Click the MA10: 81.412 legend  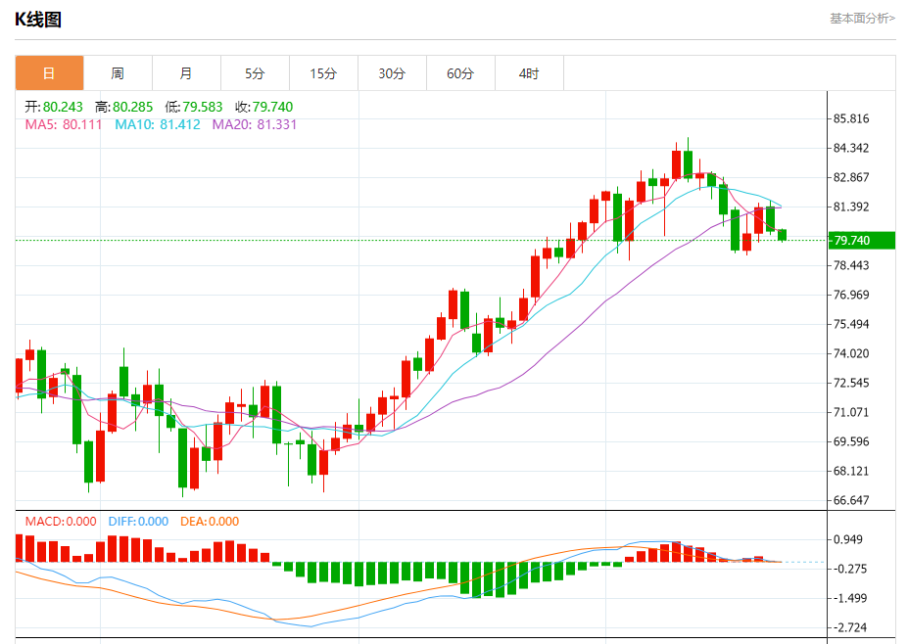(158, 124)
